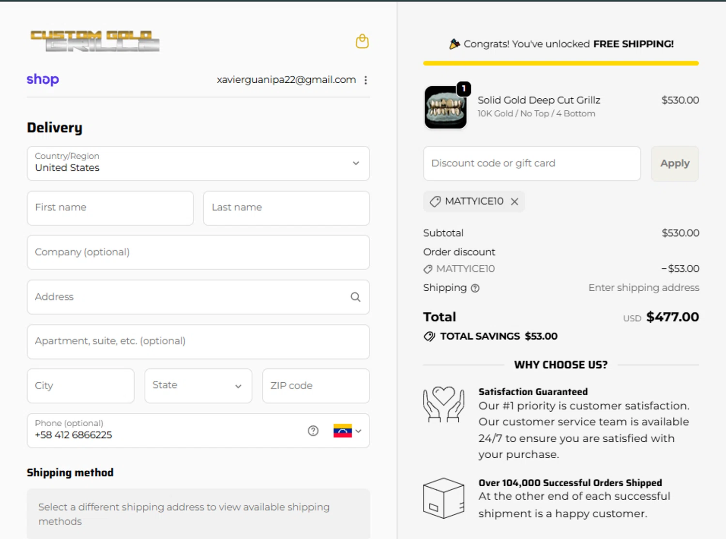Click the item price $530.00 beside product
The width and height of the screenshot is (726, 539).
pos(680,100)
